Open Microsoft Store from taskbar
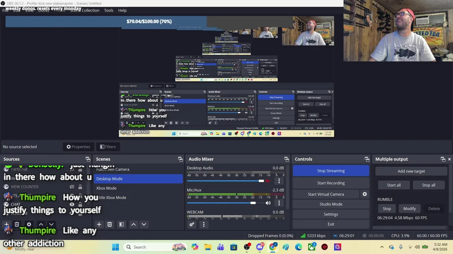This screenshot has width=453, height=254. pyautogui.click(x=234, y=247)
